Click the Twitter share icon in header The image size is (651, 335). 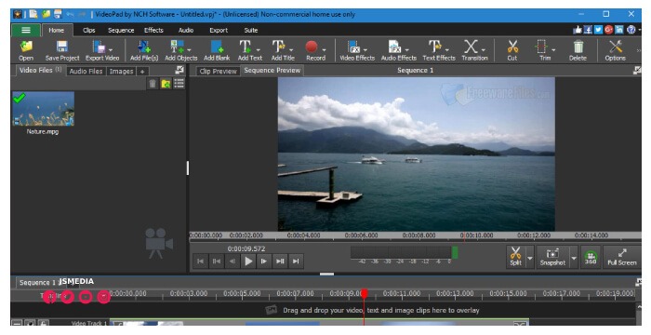598,30
